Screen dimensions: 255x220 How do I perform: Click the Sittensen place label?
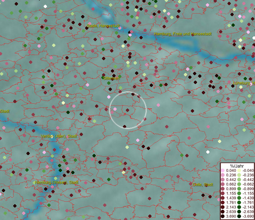[x=112, y=78]
